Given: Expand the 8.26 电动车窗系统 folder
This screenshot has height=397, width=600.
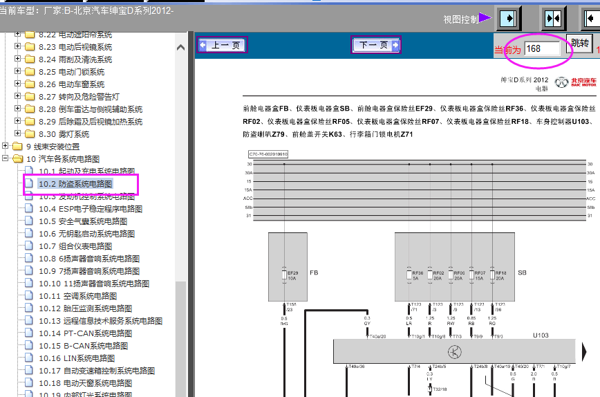Looking at the screenshot, I should click(x=17, y=84).
